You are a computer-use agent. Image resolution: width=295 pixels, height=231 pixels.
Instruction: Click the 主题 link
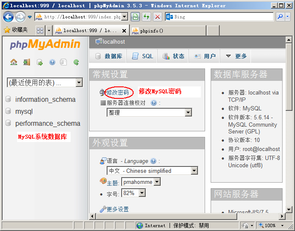(x=112, y=183)
